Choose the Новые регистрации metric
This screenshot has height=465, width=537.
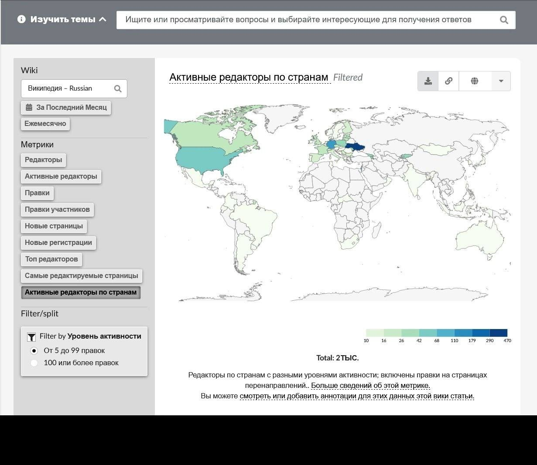coord(58,243)
